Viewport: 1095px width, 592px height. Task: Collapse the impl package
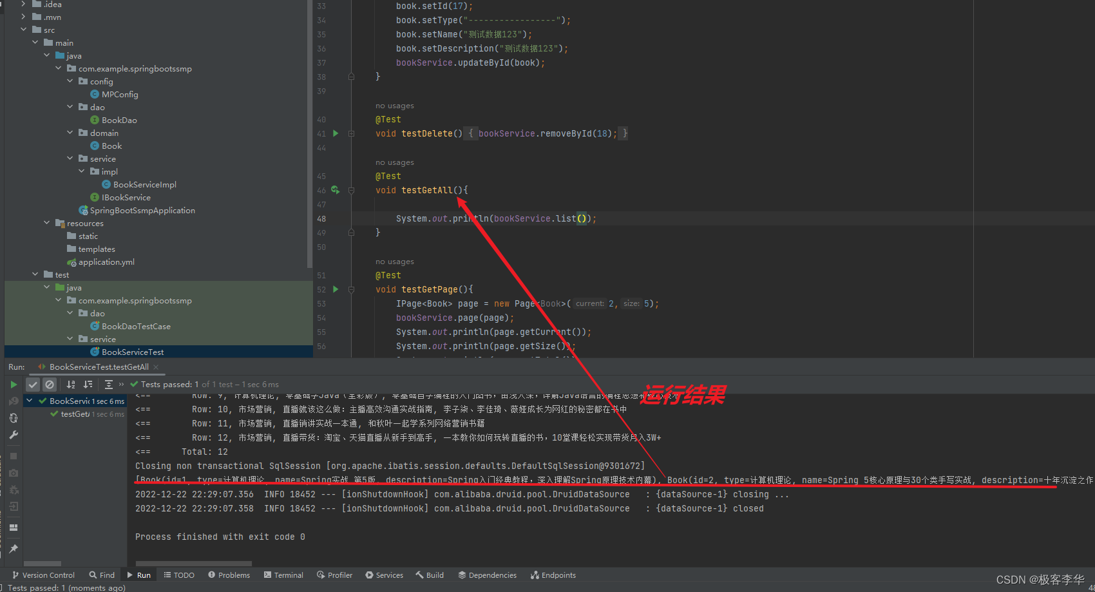[x=82, y=171]
